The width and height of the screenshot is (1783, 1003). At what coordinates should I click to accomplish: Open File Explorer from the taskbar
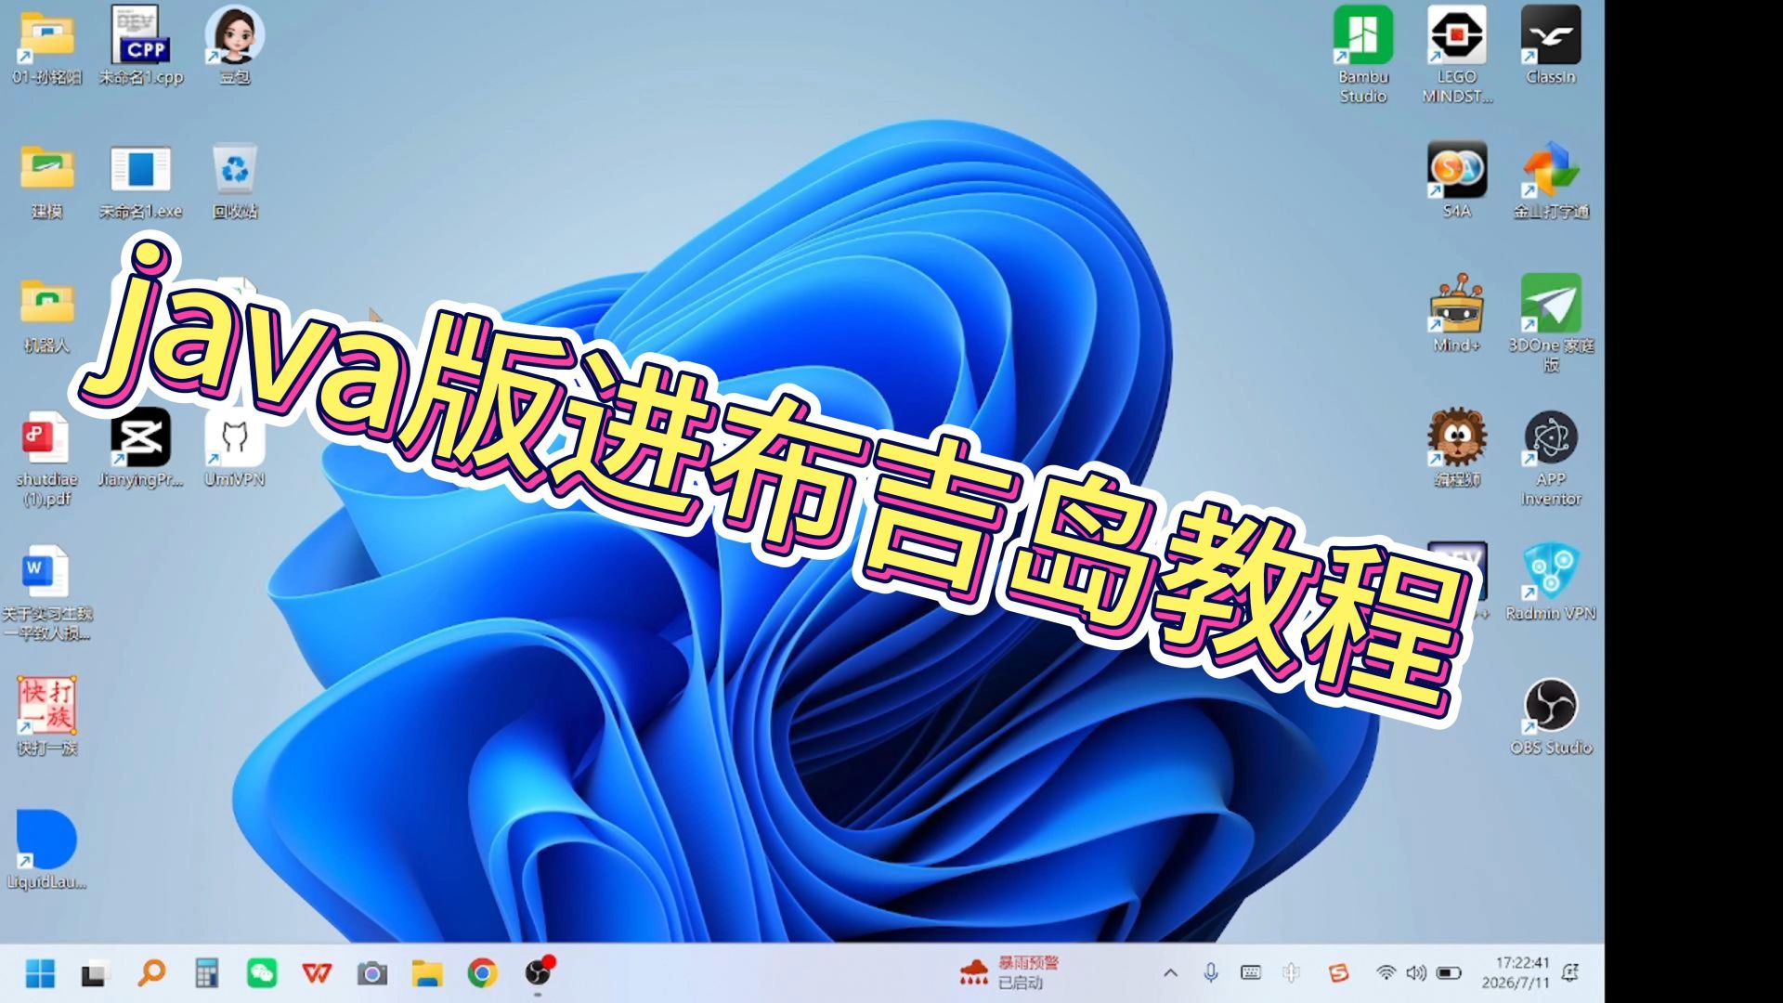click(x=427, y=973)
